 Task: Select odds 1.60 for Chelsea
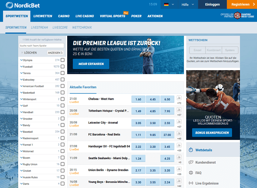pyautogui.click(x=138, y=99)
